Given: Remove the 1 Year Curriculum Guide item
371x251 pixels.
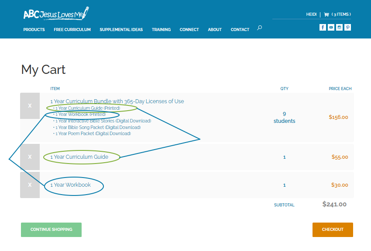Looking at the screenshot, I should point(30,157).
